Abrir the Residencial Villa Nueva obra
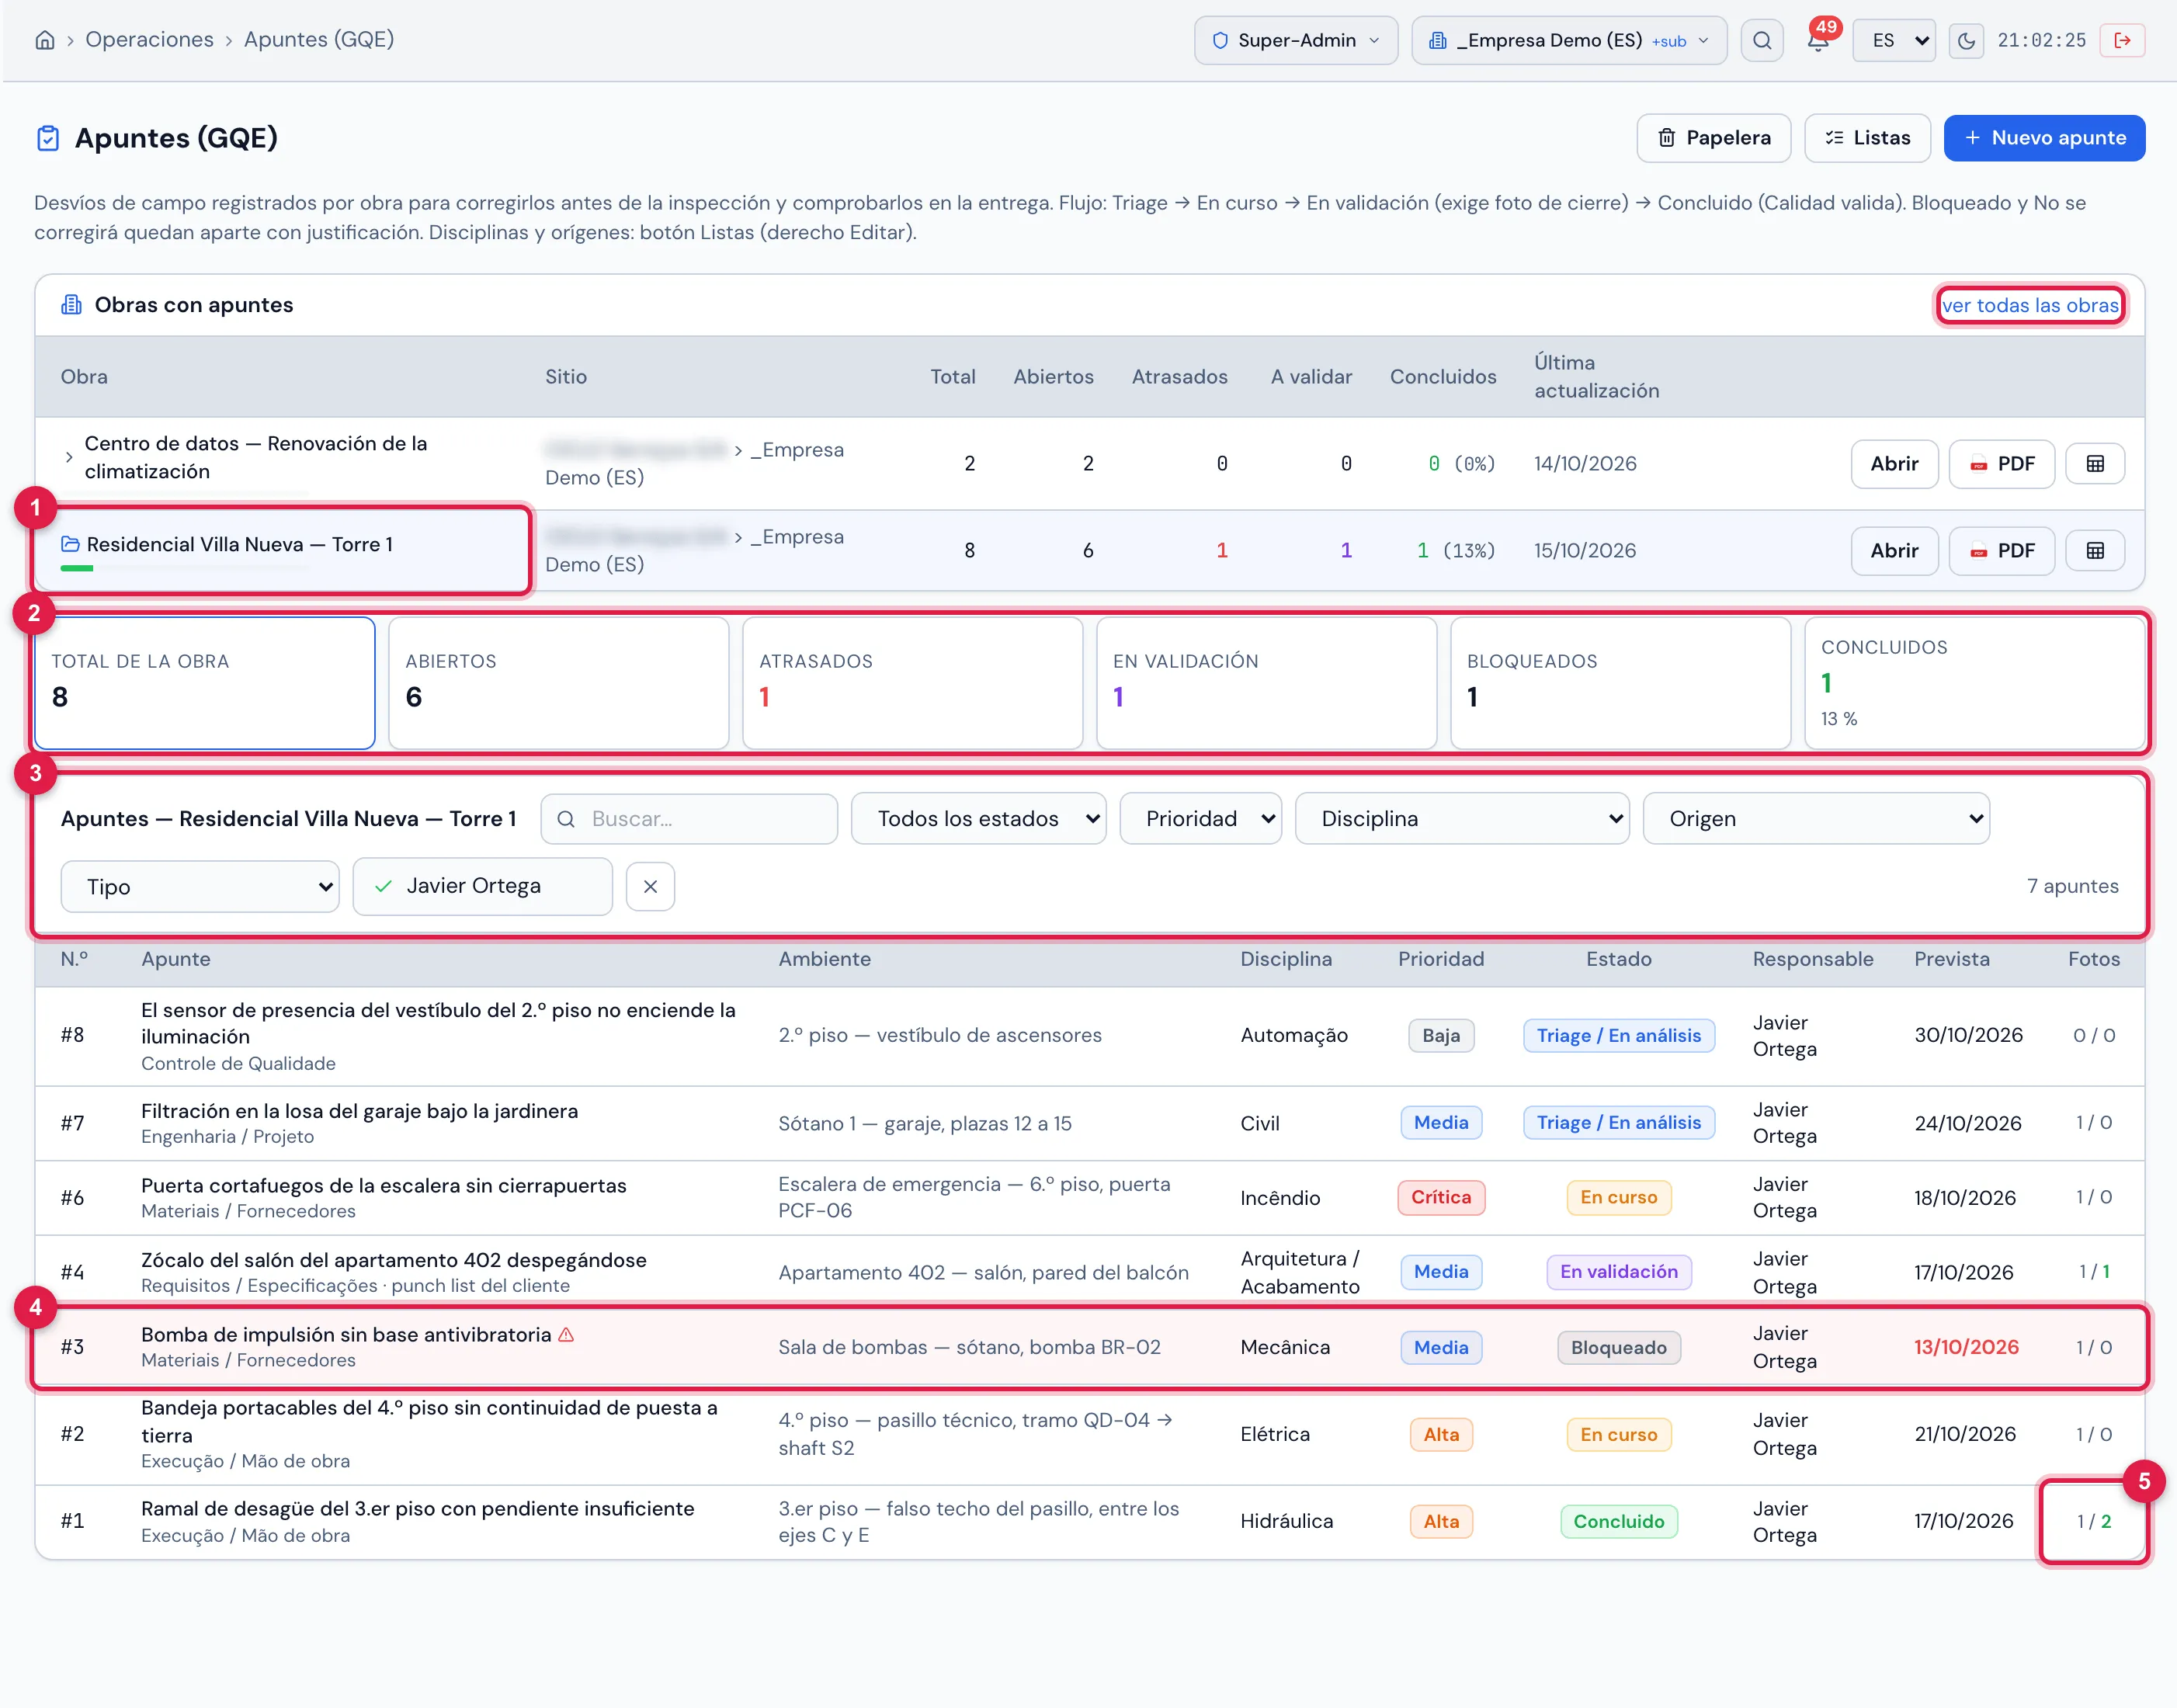This screenshot has height=1708, width=2177. click(x=1894, y=551)
